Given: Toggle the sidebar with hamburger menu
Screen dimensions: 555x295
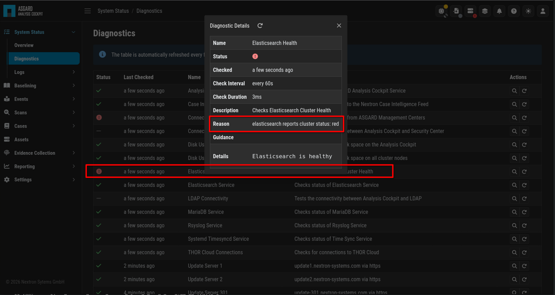Looking at the screenshot, I should tap(88, 11).
